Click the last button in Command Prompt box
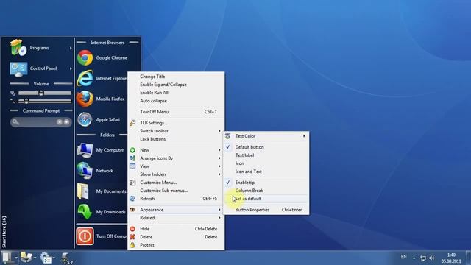This screenshot has height=265, width=471. pyautogui.click(x=67, y=122)
